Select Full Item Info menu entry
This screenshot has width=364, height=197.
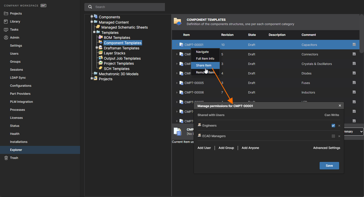pyautogui.click(x=205, y=59)
